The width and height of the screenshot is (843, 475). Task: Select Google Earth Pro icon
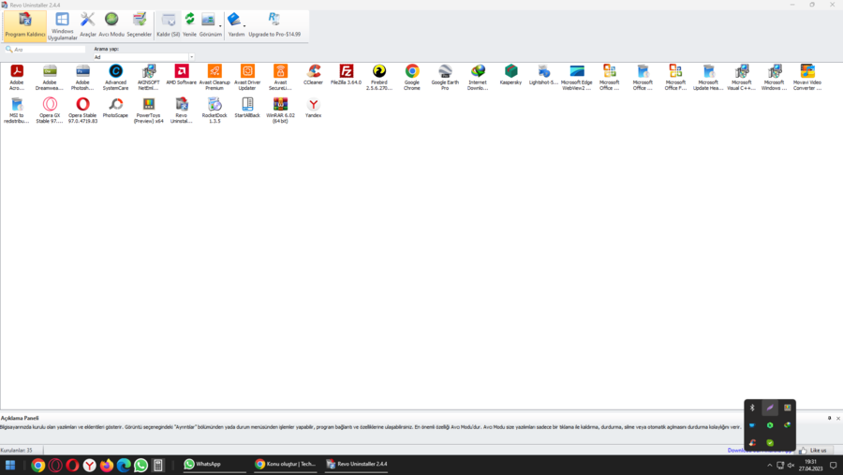pos(445,77)
